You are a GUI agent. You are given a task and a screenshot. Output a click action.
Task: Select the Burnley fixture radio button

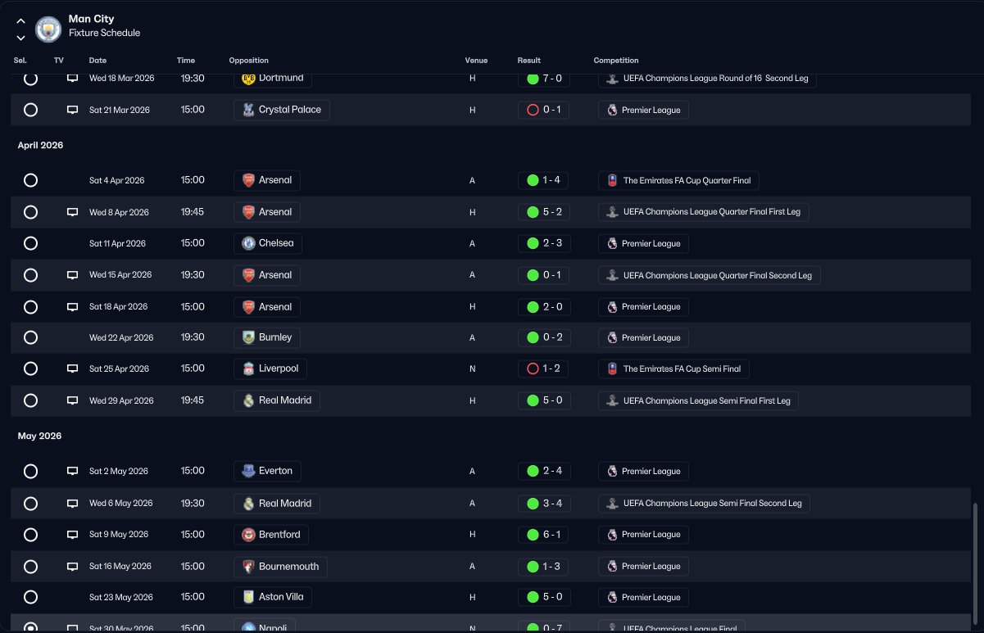coord(30,337)
